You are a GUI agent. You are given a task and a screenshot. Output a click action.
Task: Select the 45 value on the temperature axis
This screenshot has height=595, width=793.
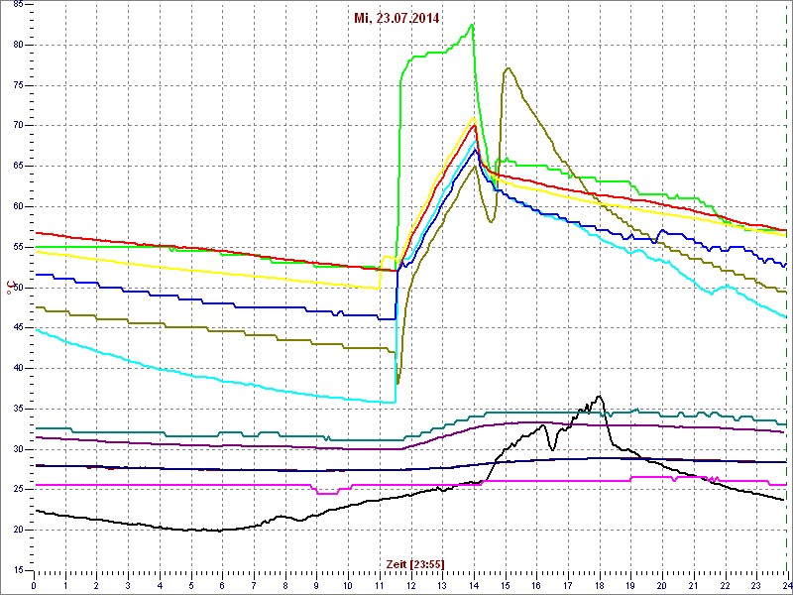17,328
